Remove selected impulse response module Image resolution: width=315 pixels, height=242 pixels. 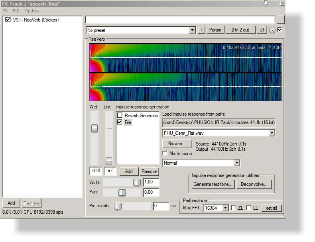tap(149, 171)
